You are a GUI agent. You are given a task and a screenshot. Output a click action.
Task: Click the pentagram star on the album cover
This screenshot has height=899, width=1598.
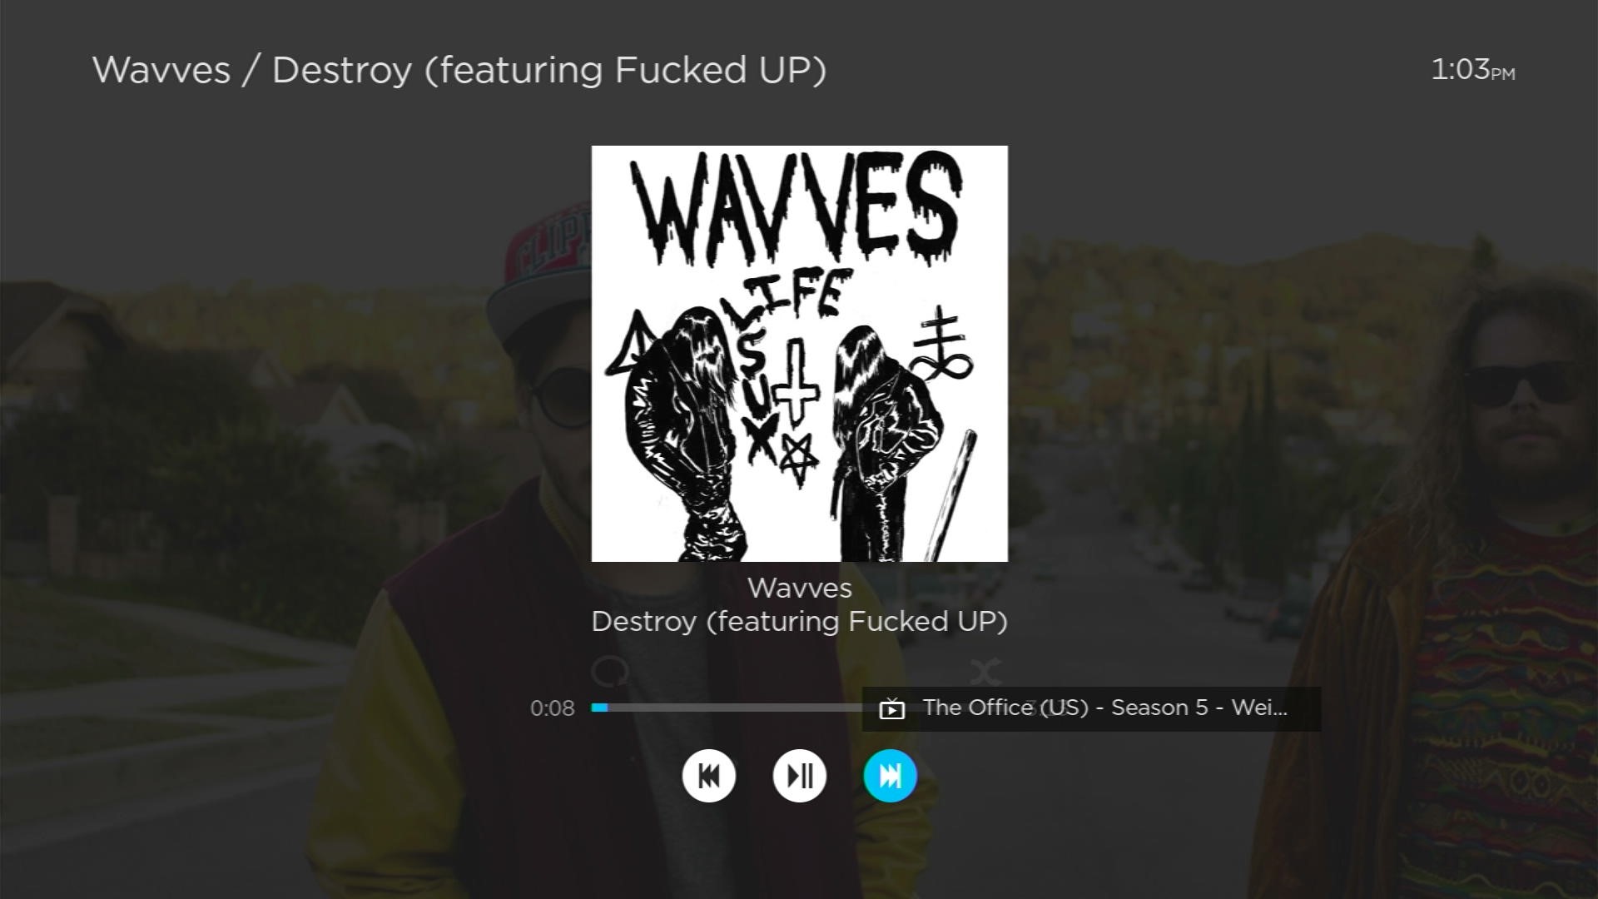tap(797, 459)
